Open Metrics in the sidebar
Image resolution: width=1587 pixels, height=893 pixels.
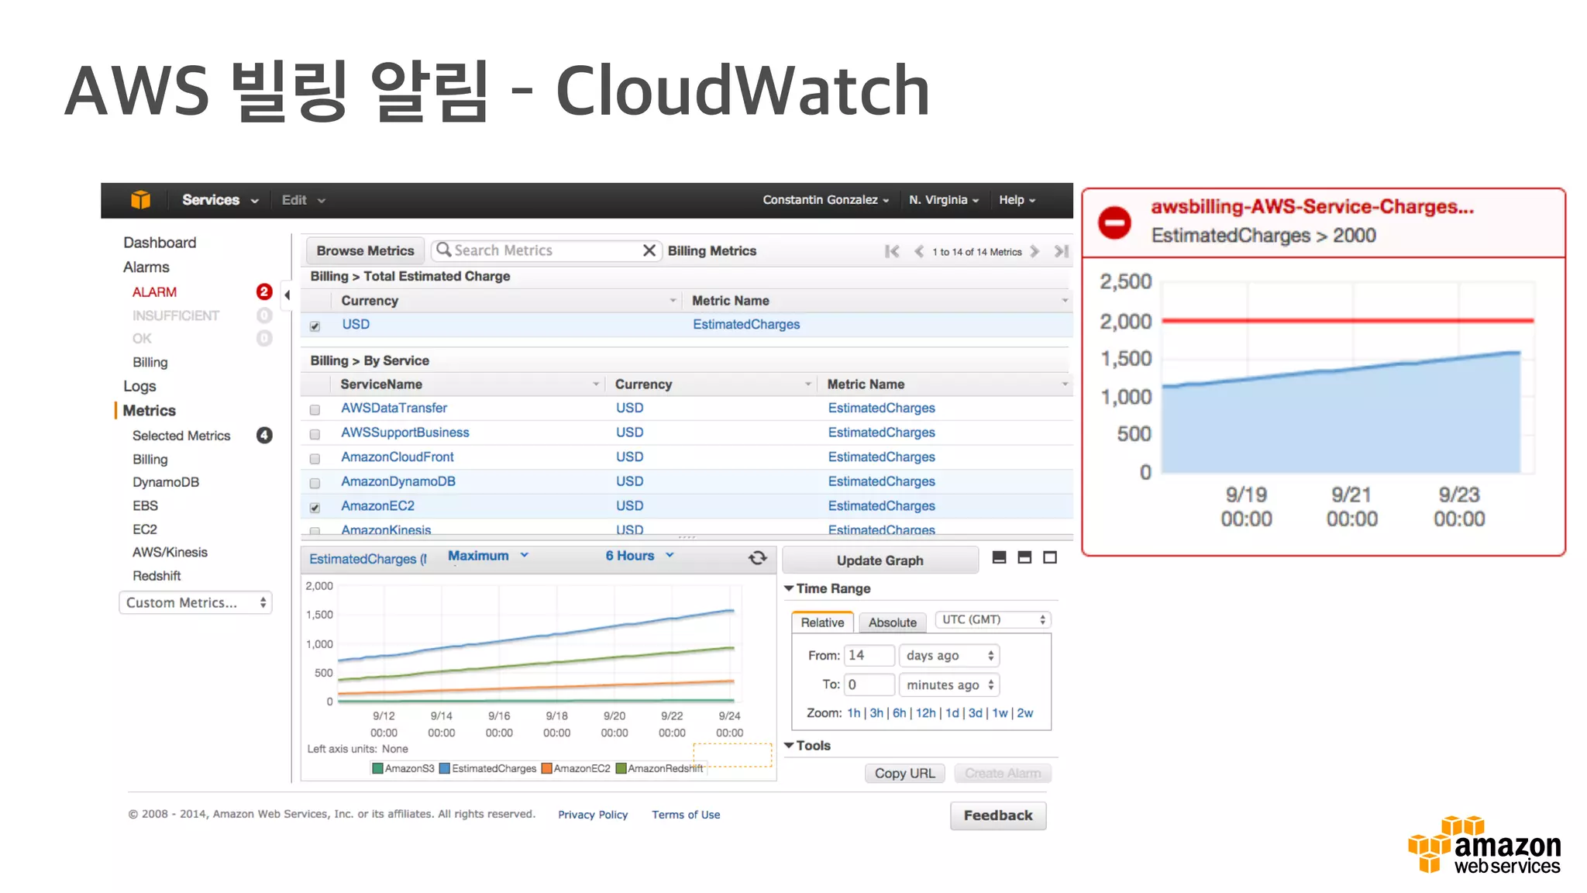point(149,410)
